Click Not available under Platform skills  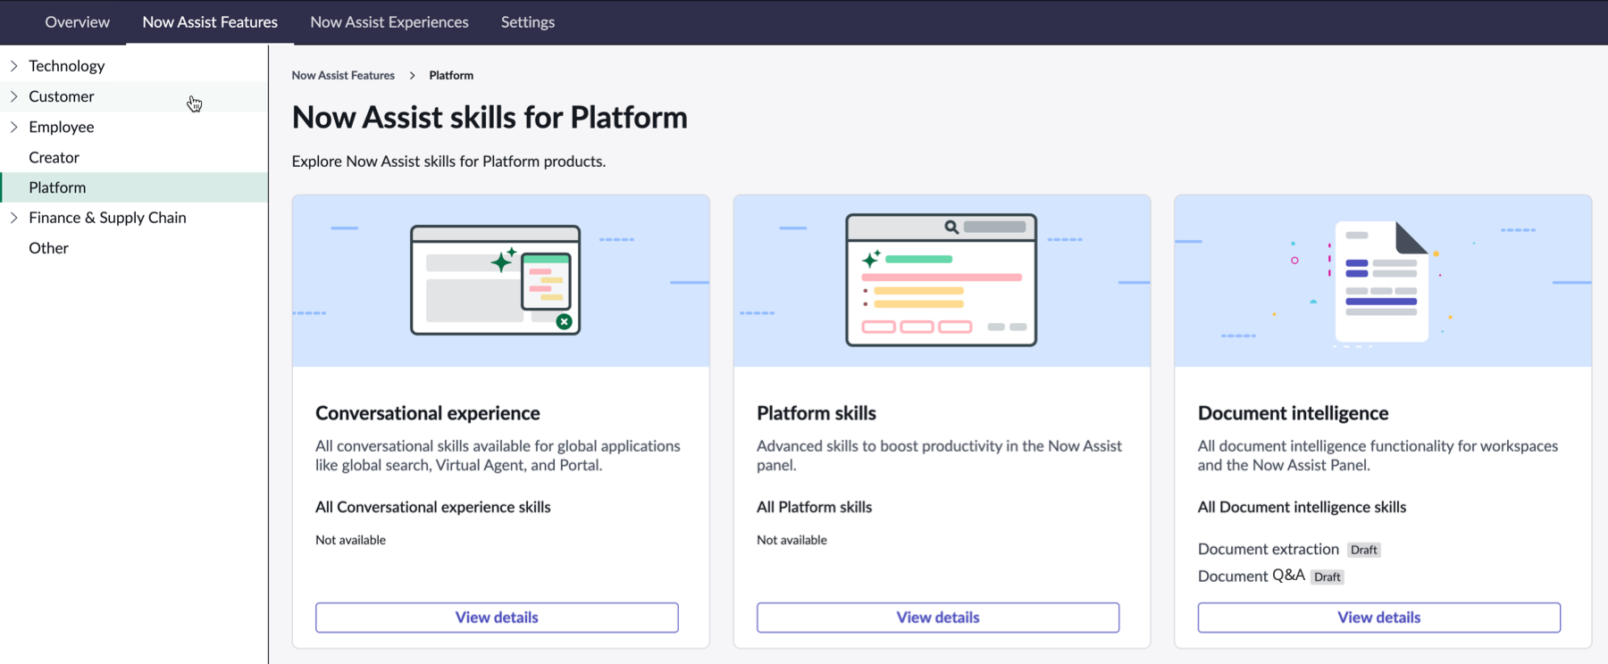pos(791,540)
